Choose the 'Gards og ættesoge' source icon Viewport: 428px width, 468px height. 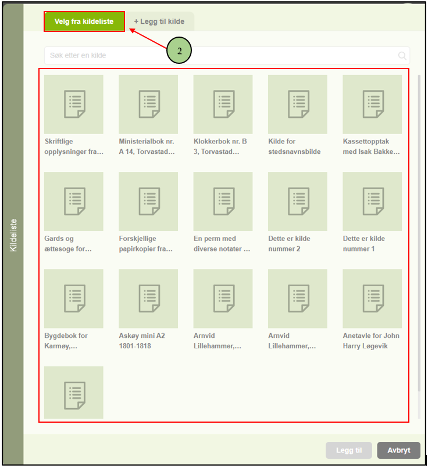click(x=74, y=201)
